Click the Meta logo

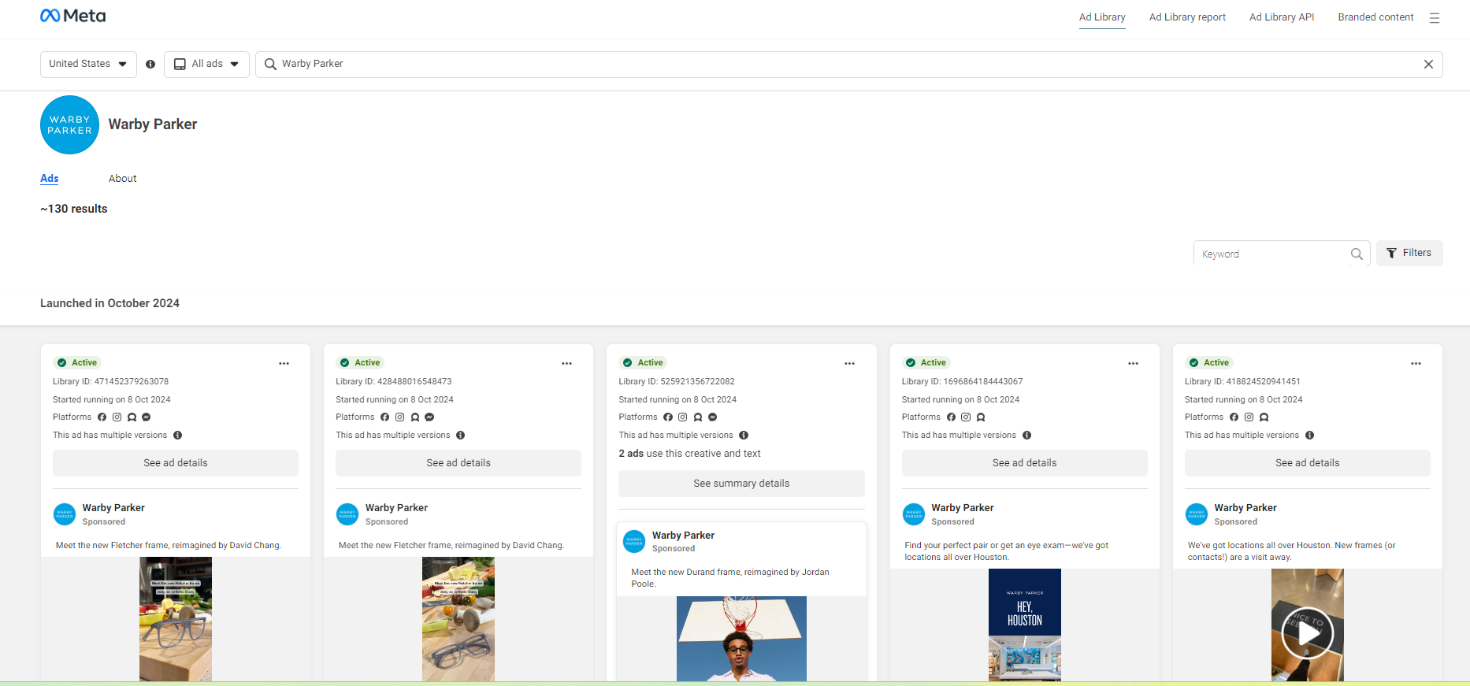[72, 16]
